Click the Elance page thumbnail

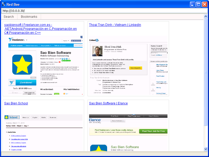[x=128, y=133]
